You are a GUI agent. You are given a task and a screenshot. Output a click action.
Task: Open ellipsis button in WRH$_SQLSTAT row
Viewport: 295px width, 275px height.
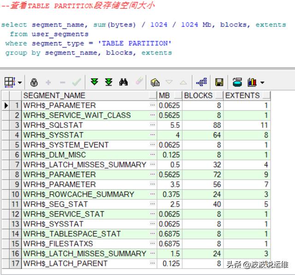pyautogui.click(x=153, y=125)
